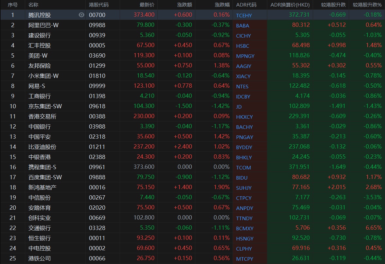
Task: Sort table by ADR换算价(HKD) header
Action: [290, 5]
